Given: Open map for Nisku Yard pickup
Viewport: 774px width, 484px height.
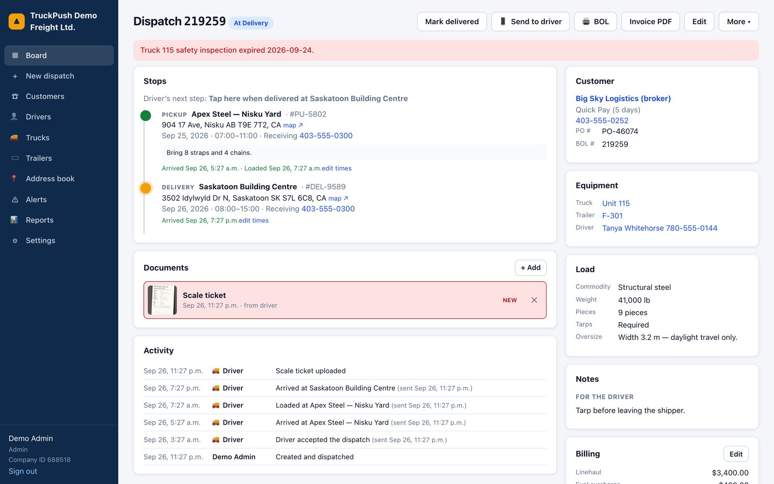Looking at the screenshot, I should [293, 125].
